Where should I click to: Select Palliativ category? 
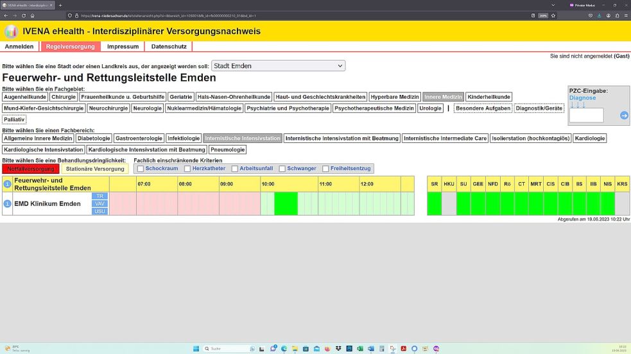click(x=14, y=119)
